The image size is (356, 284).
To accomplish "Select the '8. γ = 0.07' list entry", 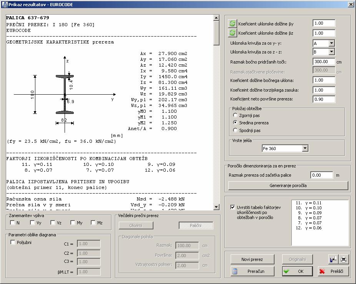I will (x=310, y=218).
